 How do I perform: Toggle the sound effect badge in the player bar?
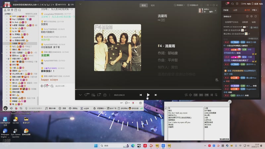point(201,95)
